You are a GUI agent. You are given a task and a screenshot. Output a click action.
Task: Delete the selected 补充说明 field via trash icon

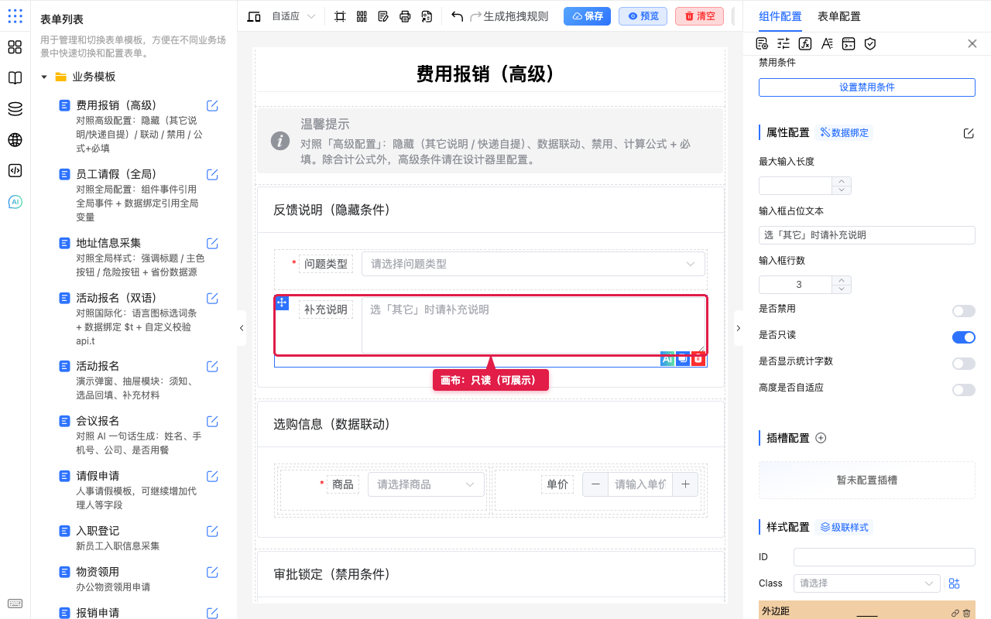point(698,359)
